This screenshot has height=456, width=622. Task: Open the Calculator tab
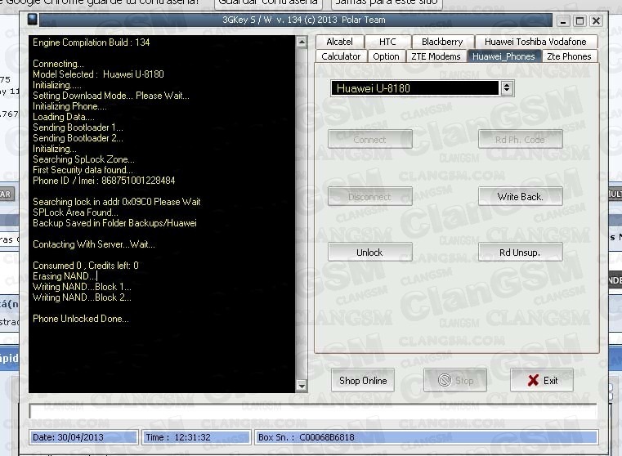(x=341, y=56)
